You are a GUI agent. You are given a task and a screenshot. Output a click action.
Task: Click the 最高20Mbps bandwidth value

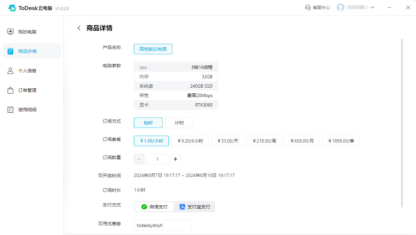pyautogui.click(x=200, y=95)
